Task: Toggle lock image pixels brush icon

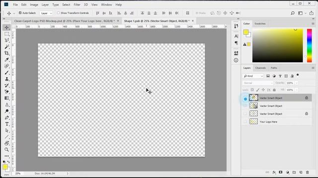Action: point(258,90)
